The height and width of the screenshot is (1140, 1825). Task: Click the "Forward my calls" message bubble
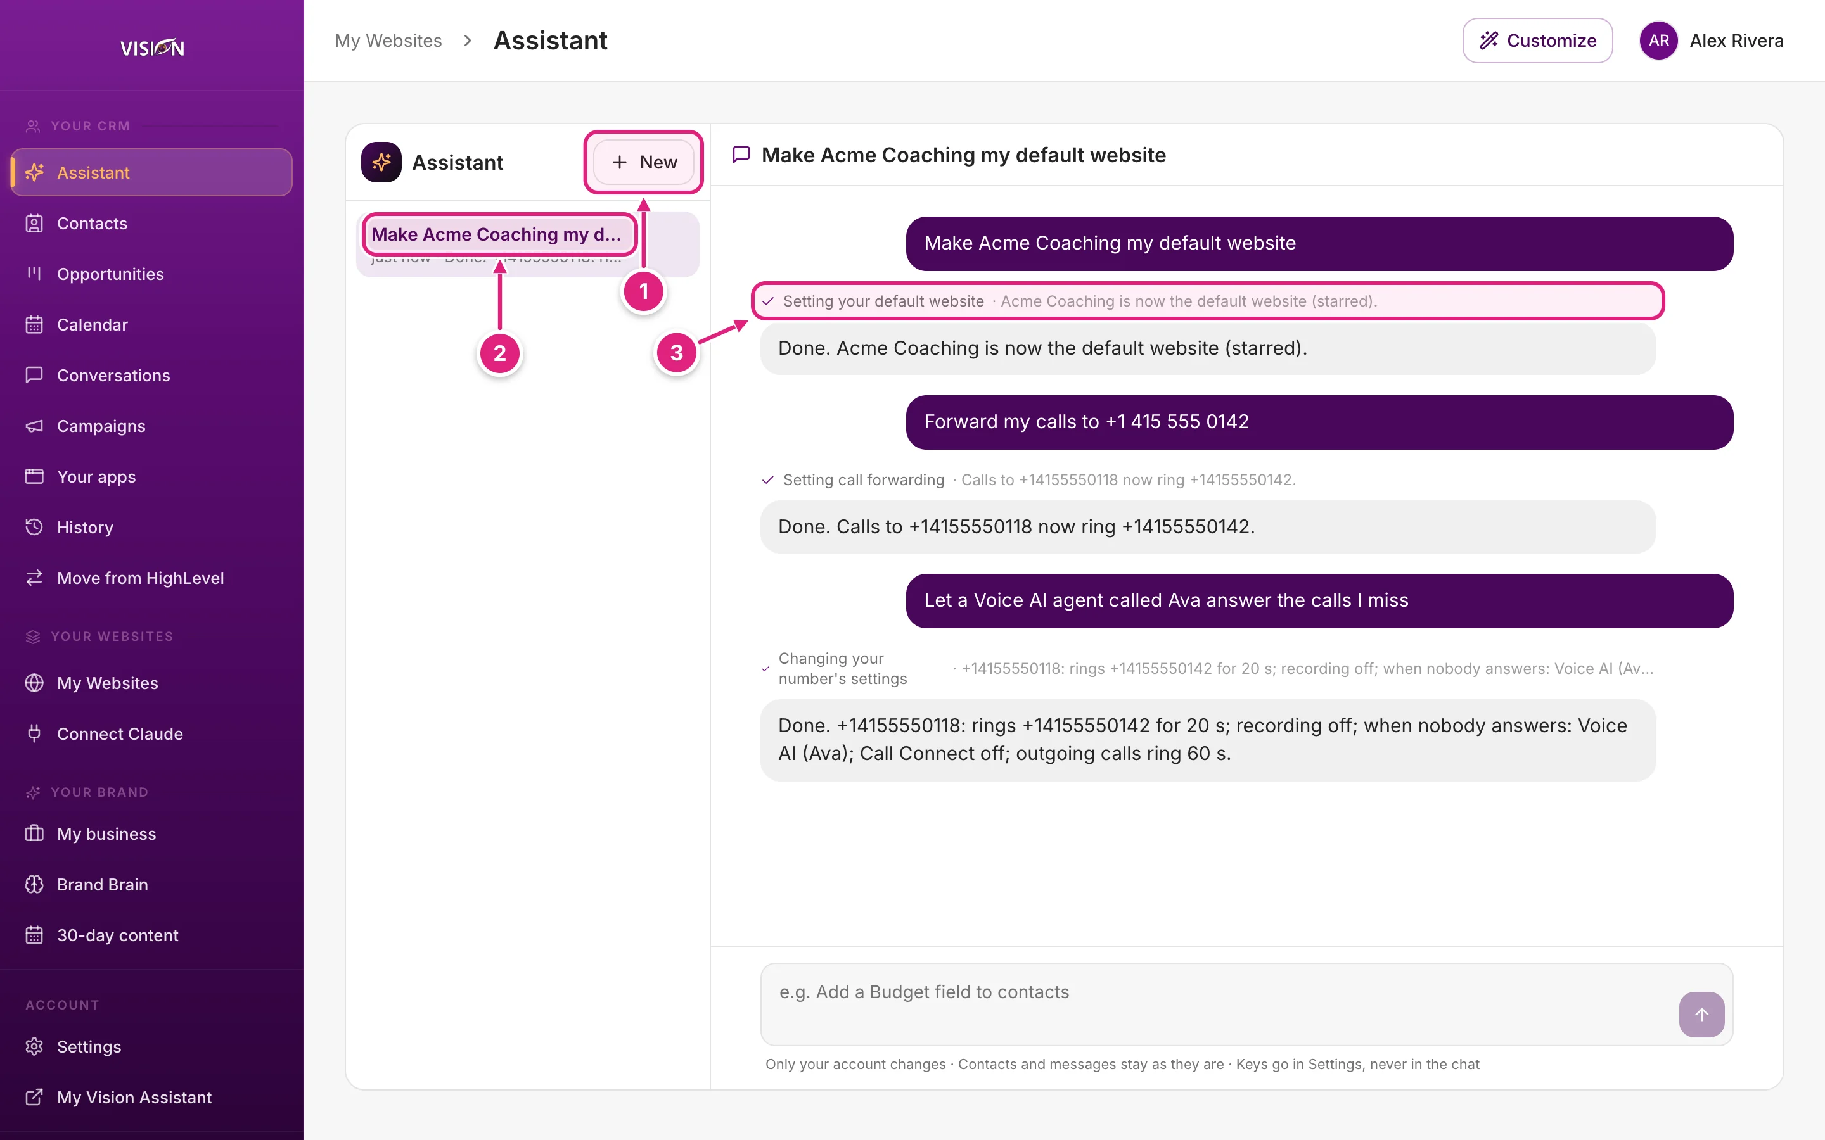coord(1319,422)
